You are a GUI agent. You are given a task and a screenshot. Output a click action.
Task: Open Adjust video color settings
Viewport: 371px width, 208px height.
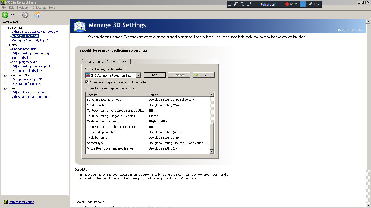click(30, 92)
